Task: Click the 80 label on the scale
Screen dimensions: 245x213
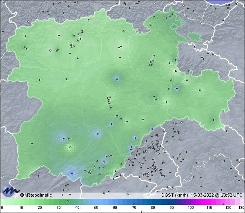Action: point(153,208)
